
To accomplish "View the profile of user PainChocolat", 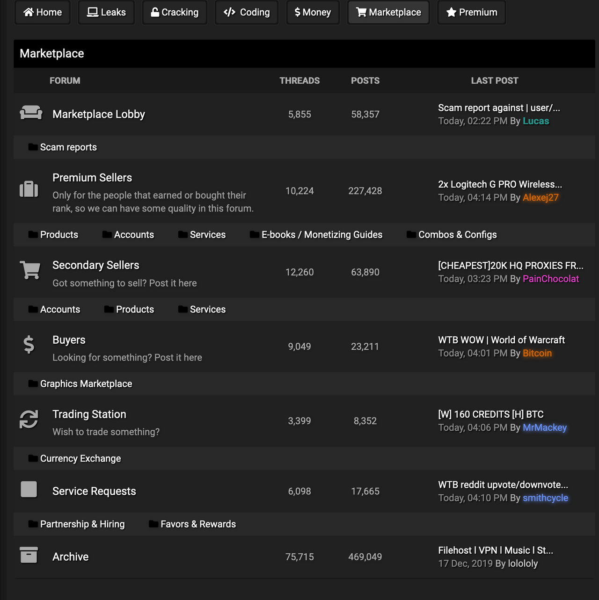I will (x=551, y=279).
